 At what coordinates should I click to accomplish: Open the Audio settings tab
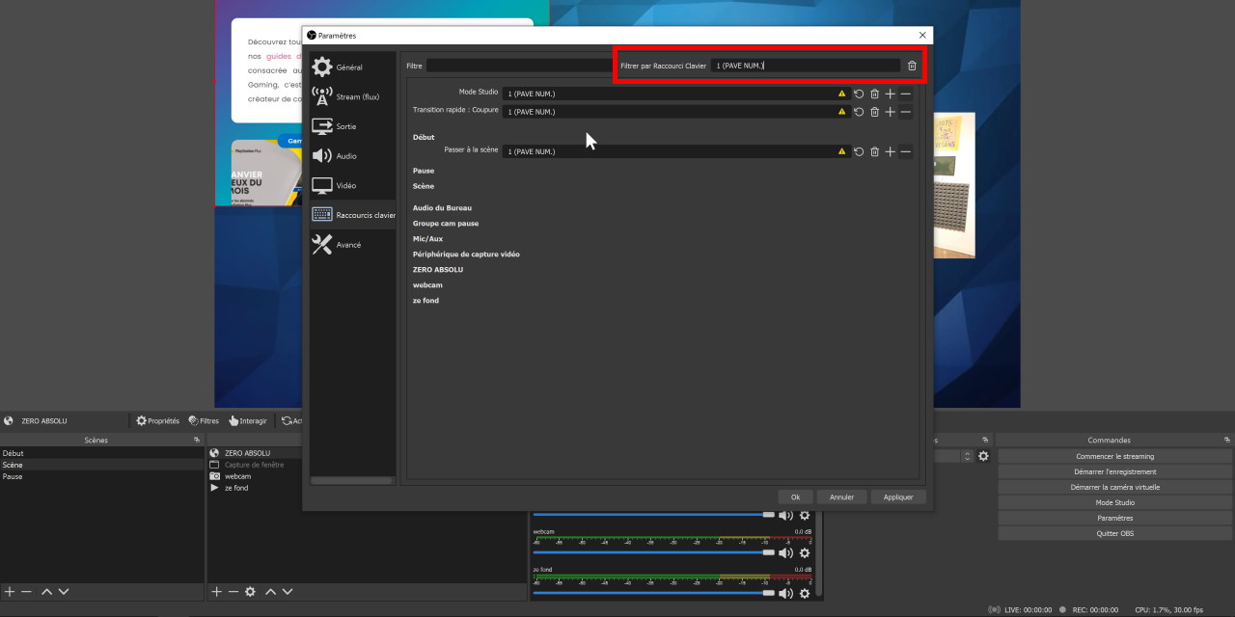tap(345, 156)
